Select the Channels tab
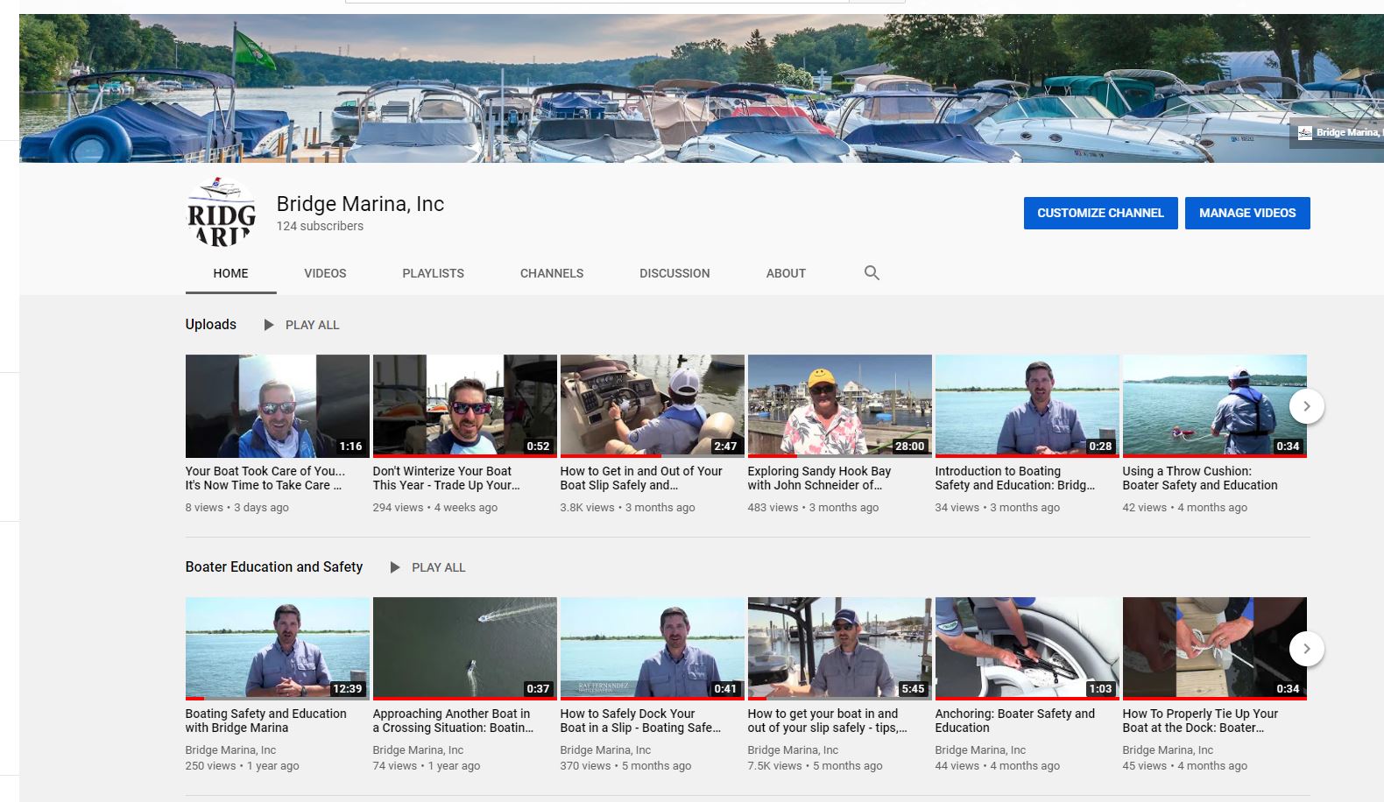Image resolution: width=1384 pixels, height=802 pixels. click(551, 273)
